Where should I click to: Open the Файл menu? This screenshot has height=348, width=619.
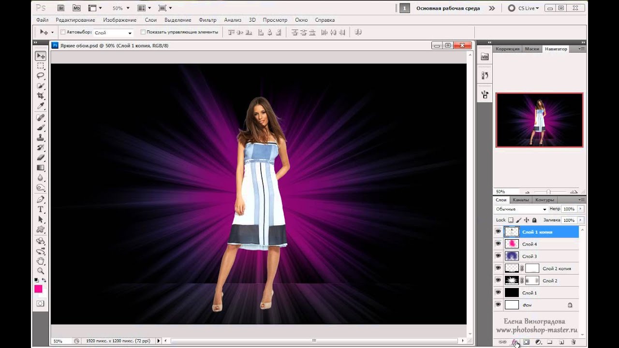(42, 20)
